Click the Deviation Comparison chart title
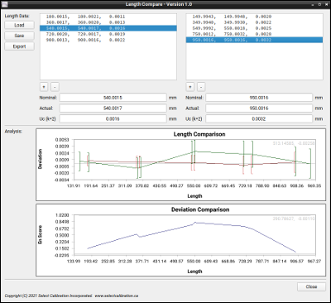 [x=200, y=209]
